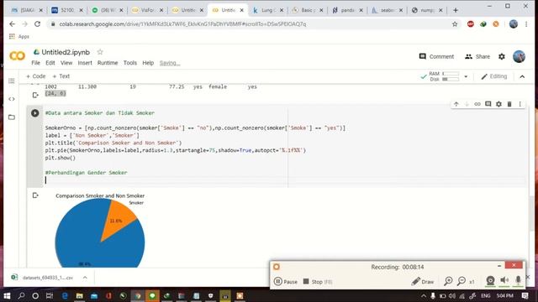Open a new browser tab with plus

(456, 10)
